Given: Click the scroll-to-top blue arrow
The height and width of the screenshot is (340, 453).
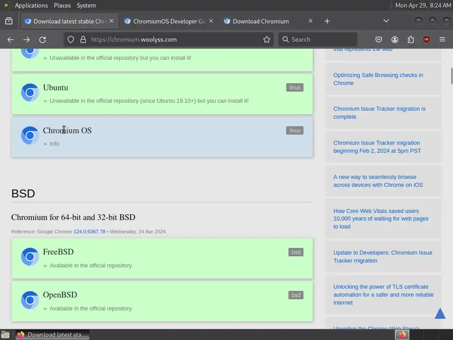Looking at the screenshot, I should click(440, 313).
